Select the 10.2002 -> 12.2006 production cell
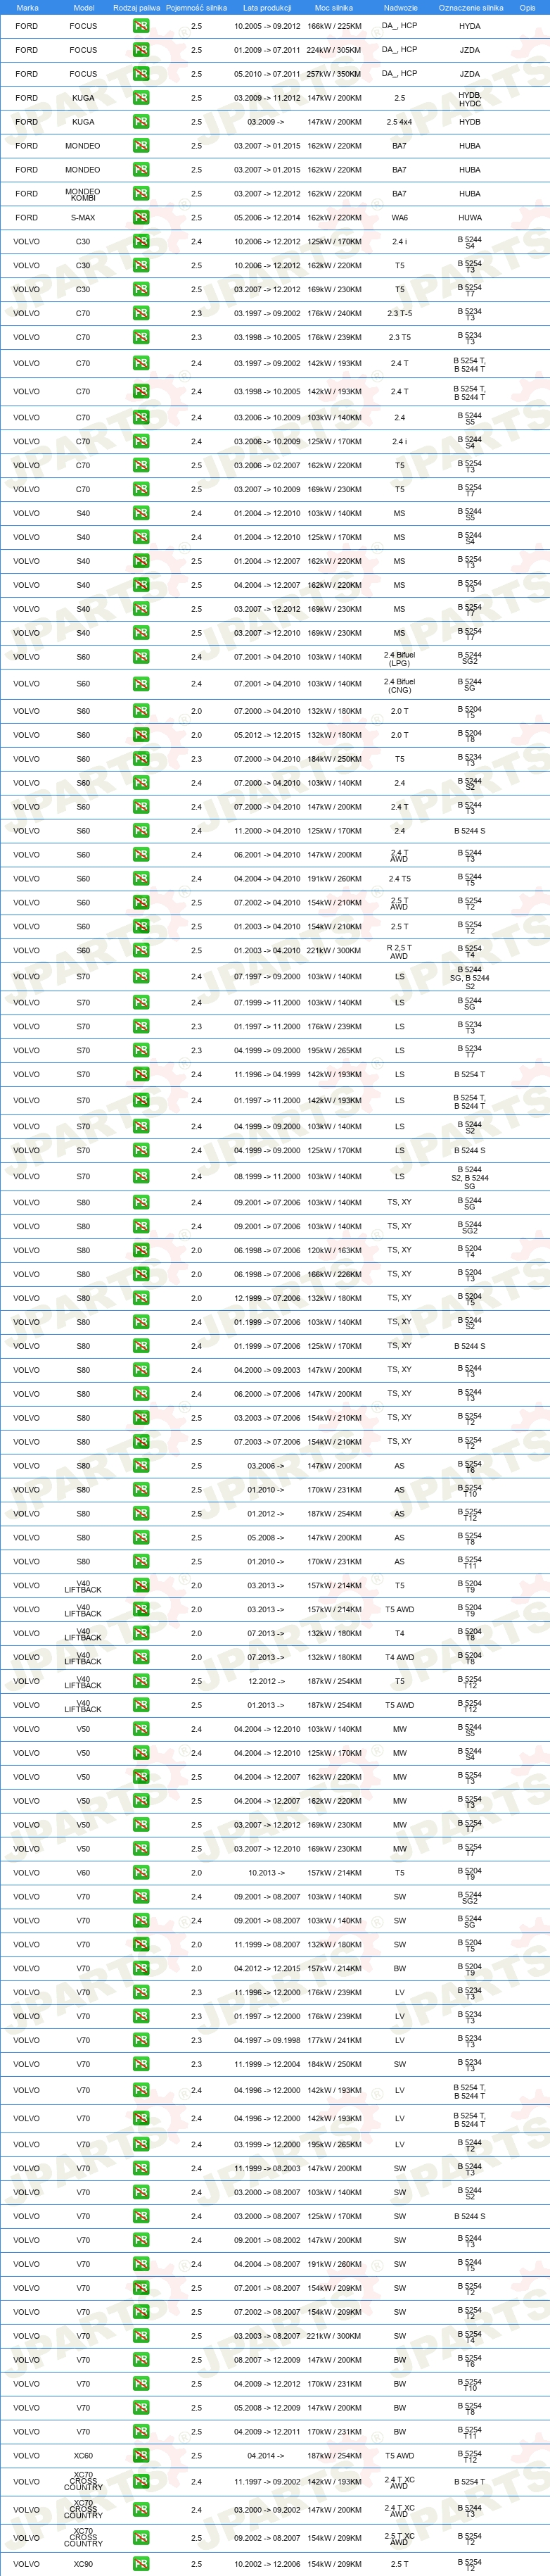 267,2564
